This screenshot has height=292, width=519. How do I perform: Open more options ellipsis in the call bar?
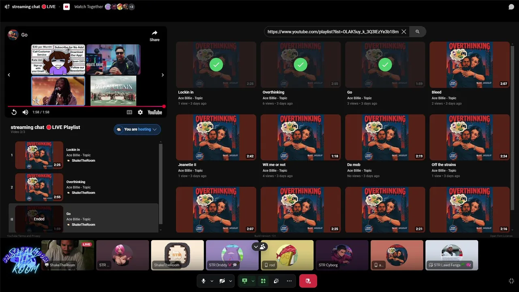[x=289, y=281]
